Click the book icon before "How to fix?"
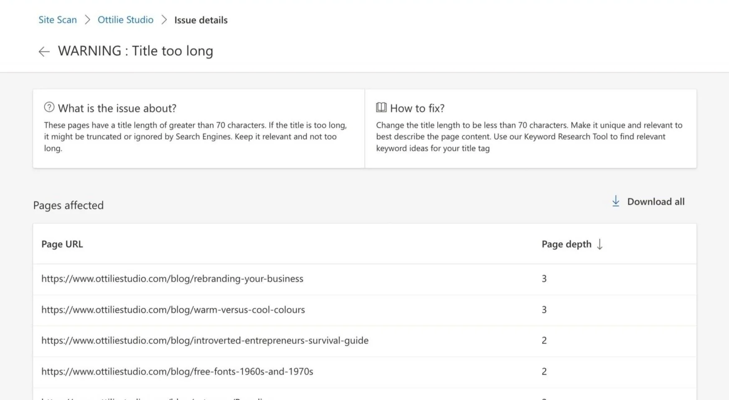Viewport: 729px width, 400px height. [x=381, y=107]
